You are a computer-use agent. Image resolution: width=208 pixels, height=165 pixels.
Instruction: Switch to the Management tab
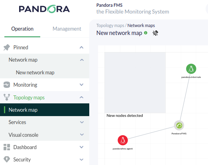tap(67, 29)
